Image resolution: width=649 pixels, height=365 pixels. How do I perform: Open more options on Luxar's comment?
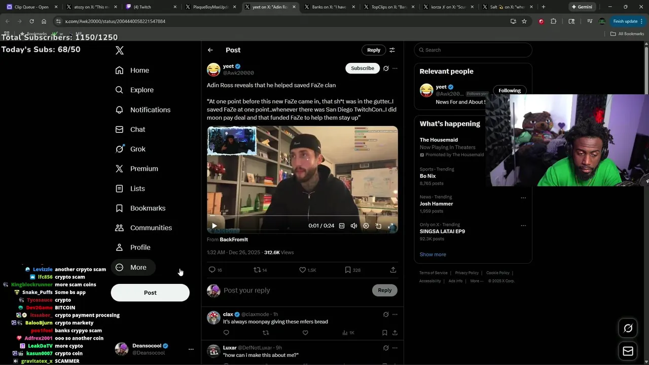coord(395,348)
